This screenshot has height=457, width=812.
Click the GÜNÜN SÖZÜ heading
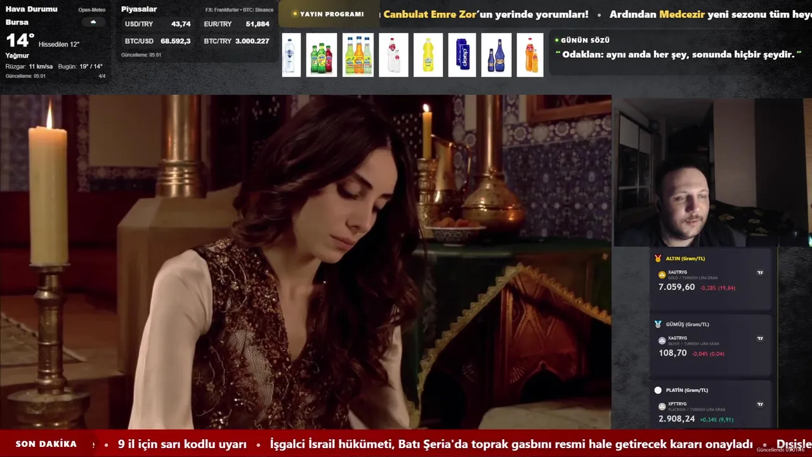pyautogui.click(x=585, y=40)
